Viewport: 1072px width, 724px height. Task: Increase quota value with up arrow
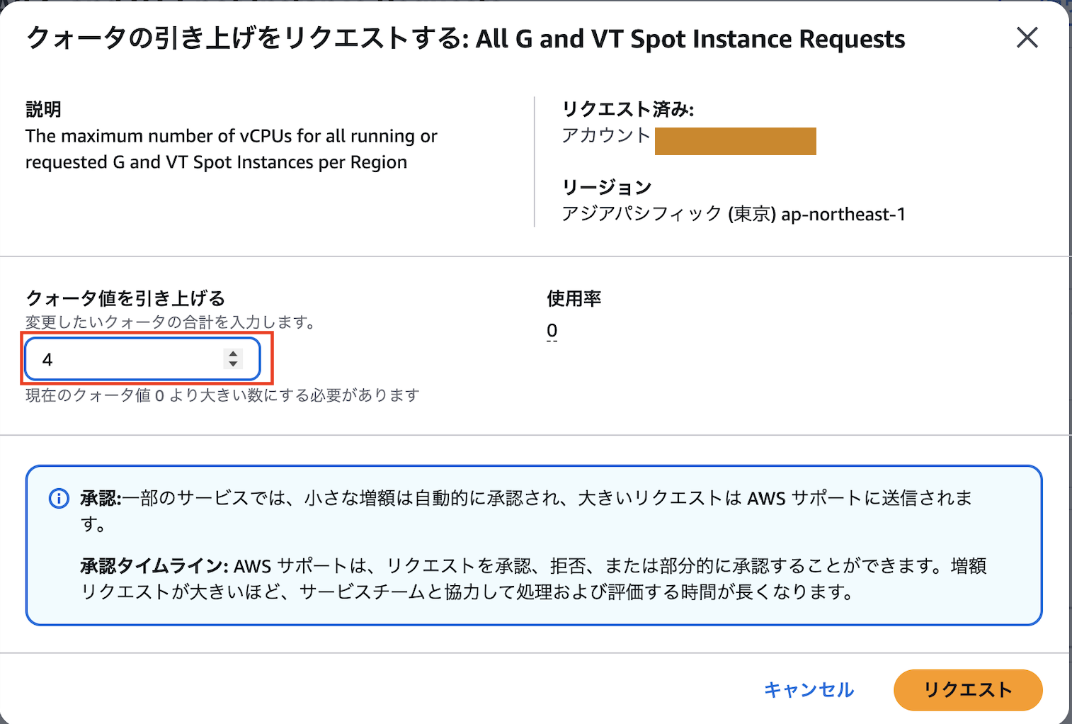[233, 353]
